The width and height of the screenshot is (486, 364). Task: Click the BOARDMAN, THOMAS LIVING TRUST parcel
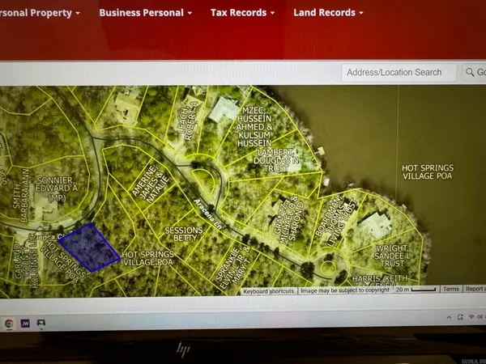coord(336,221)
